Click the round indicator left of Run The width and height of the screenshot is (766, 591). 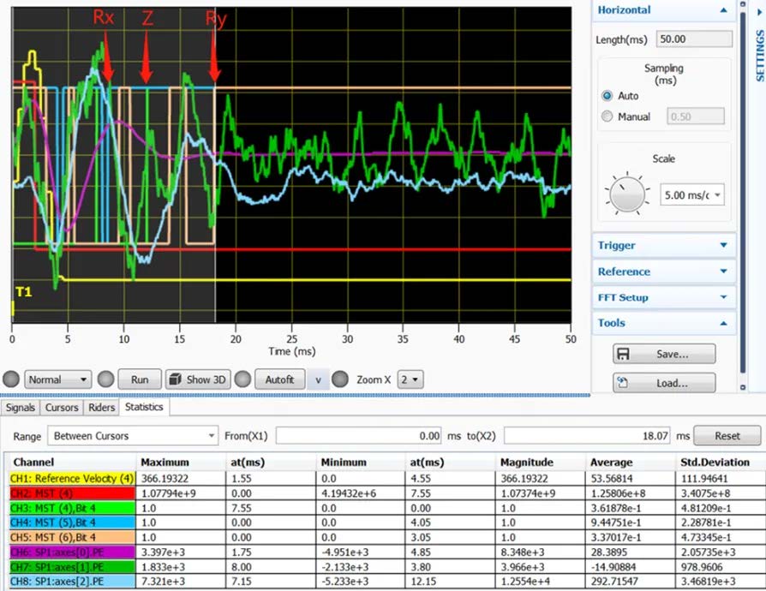[105, 379]
